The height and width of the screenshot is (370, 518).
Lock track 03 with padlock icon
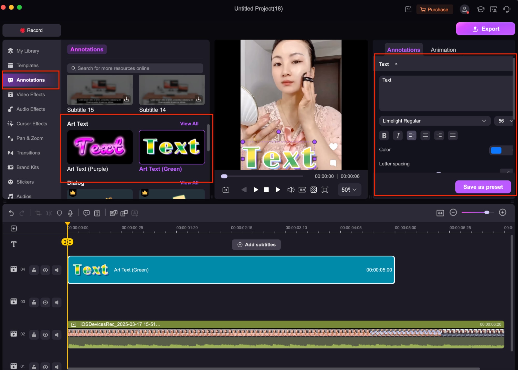[x=34, y=302]
